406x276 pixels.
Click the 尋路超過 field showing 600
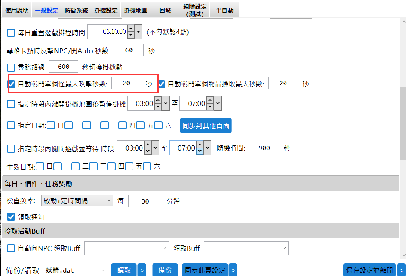pos(64,67)
